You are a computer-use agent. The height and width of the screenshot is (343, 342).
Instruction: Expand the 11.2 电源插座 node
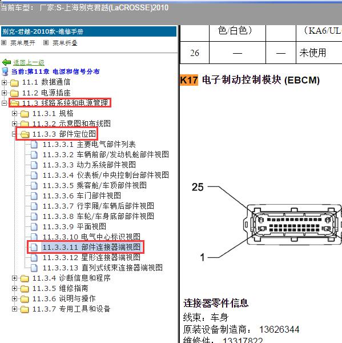click(x=4, y=93)
